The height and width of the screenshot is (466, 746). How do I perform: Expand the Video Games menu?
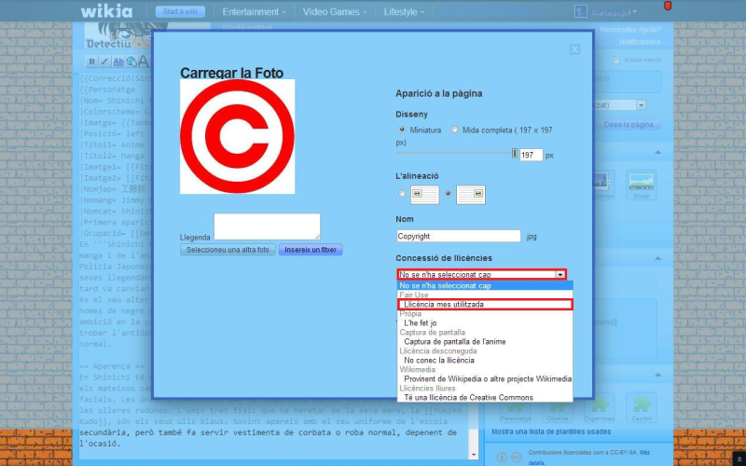tap(334, 12)
